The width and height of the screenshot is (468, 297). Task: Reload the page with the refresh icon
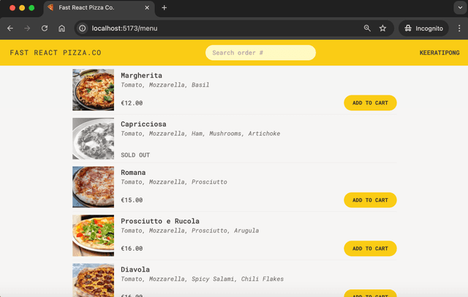(45, 29)
